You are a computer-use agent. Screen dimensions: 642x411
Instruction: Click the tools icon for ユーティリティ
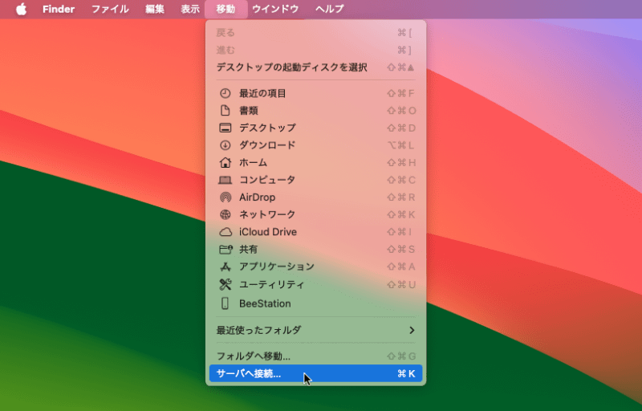pyautogui.click(x=226, y=284)
